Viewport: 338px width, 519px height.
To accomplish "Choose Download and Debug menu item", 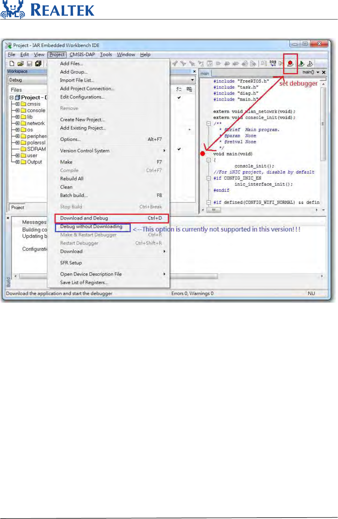I will point(112,218).
